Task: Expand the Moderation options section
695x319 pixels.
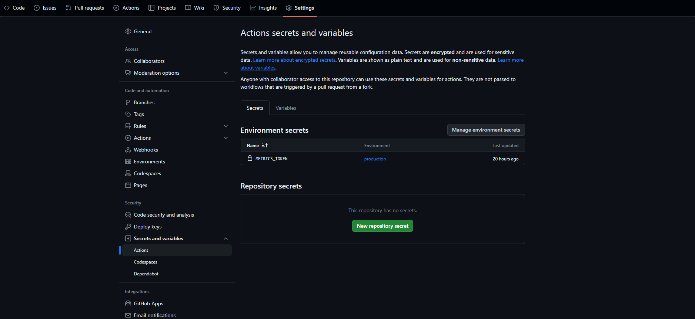Action: pos(226,73)
